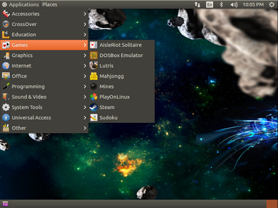Open the Places menu
This screenshot has width=278, height=208.
point(50,5)
